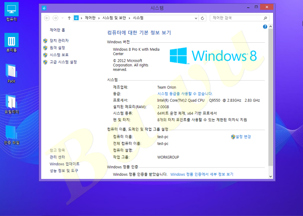Expand address bar history dropdown
The width and height of the screenshot is (303, 216).
196,18
